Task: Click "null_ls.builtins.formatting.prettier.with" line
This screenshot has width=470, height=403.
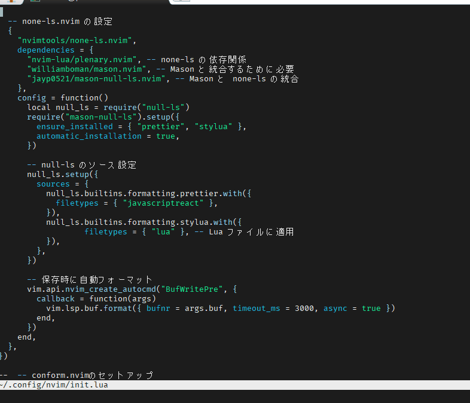Action: 149,194
